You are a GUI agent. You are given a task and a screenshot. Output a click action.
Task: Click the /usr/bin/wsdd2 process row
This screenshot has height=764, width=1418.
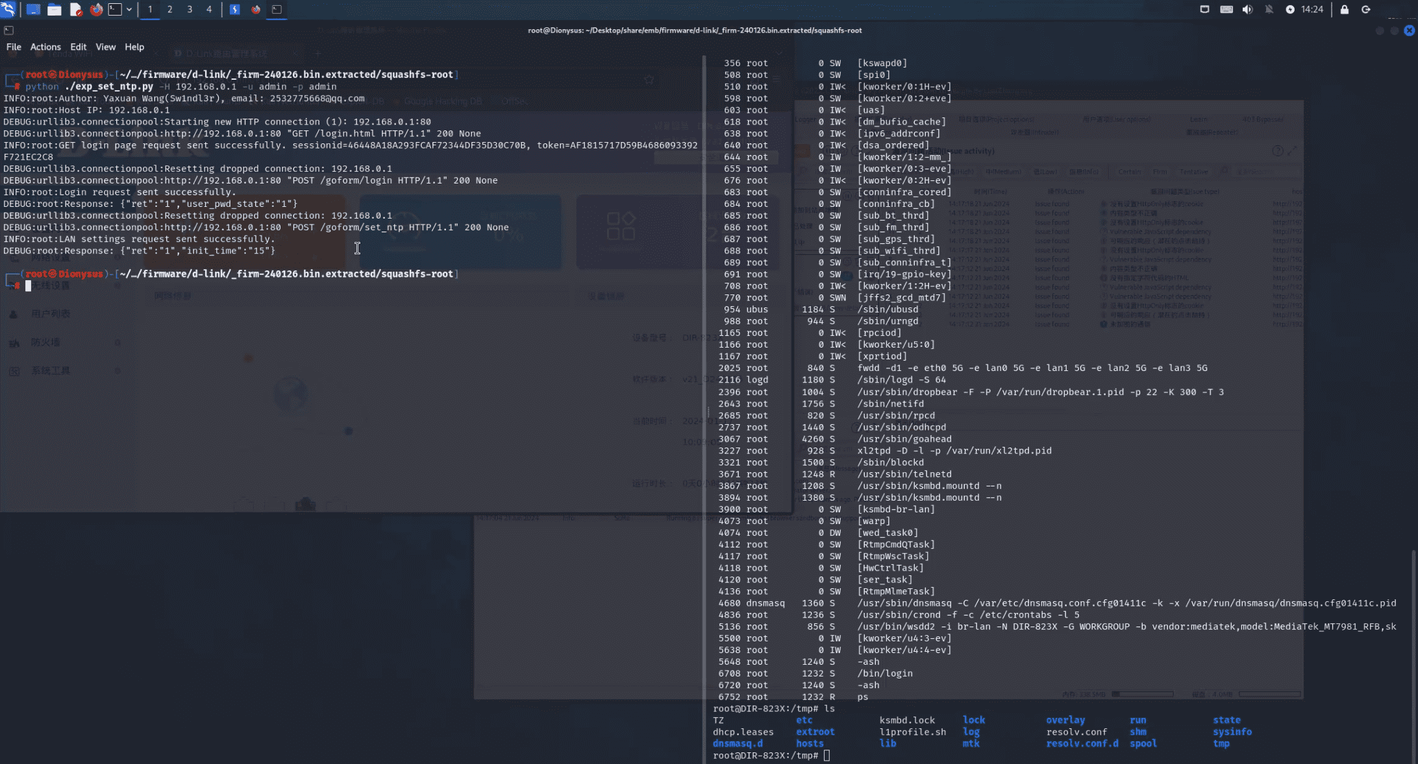point(1057,627)
